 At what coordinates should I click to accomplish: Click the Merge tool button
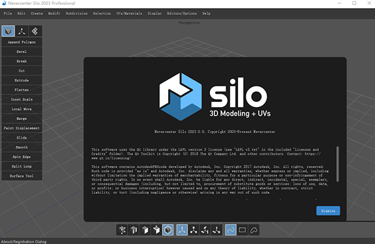click(x=22, y=118)
